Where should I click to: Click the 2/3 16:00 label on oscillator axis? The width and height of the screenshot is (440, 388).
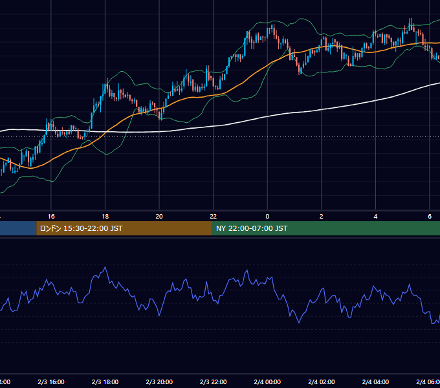coord(51,382)
